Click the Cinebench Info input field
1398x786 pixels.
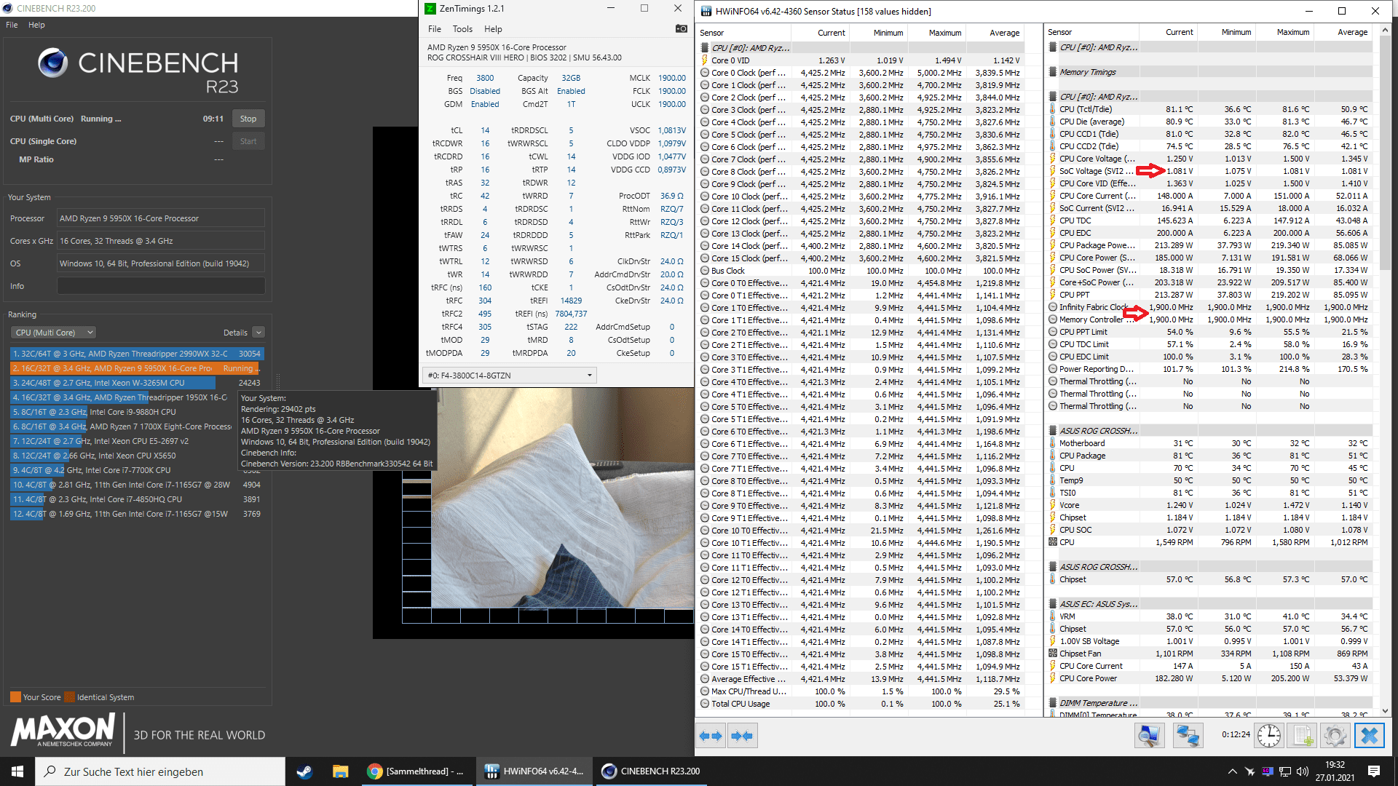pyautogui.click(x=161, y=286)
